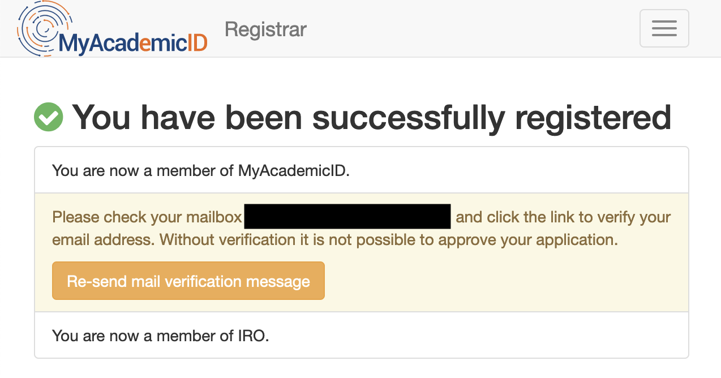Image resolution: width=721 pixels, height=378 pixels.
Task: Click the word 'MyAcademicID.' in first row
Action: click(294, 170)
